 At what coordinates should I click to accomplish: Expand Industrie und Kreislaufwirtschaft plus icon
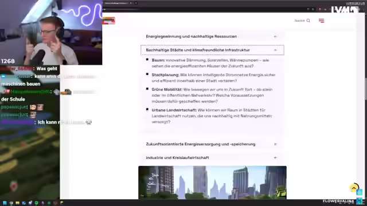(275, 158)
